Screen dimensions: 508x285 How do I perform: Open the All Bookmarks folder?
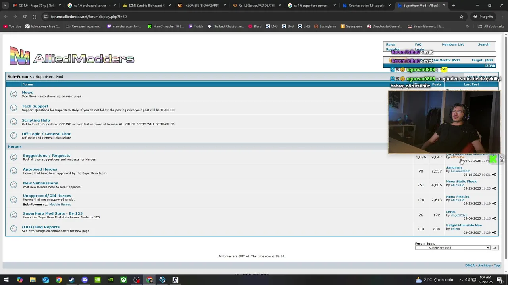click(x=491, y=27)
